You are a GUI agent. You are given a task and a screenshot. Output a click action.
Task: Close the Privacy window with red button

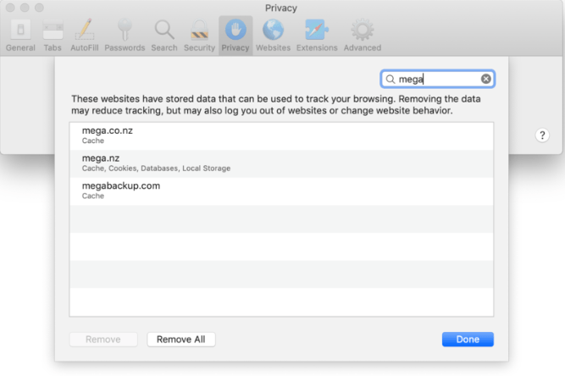[x=10, y=8]
